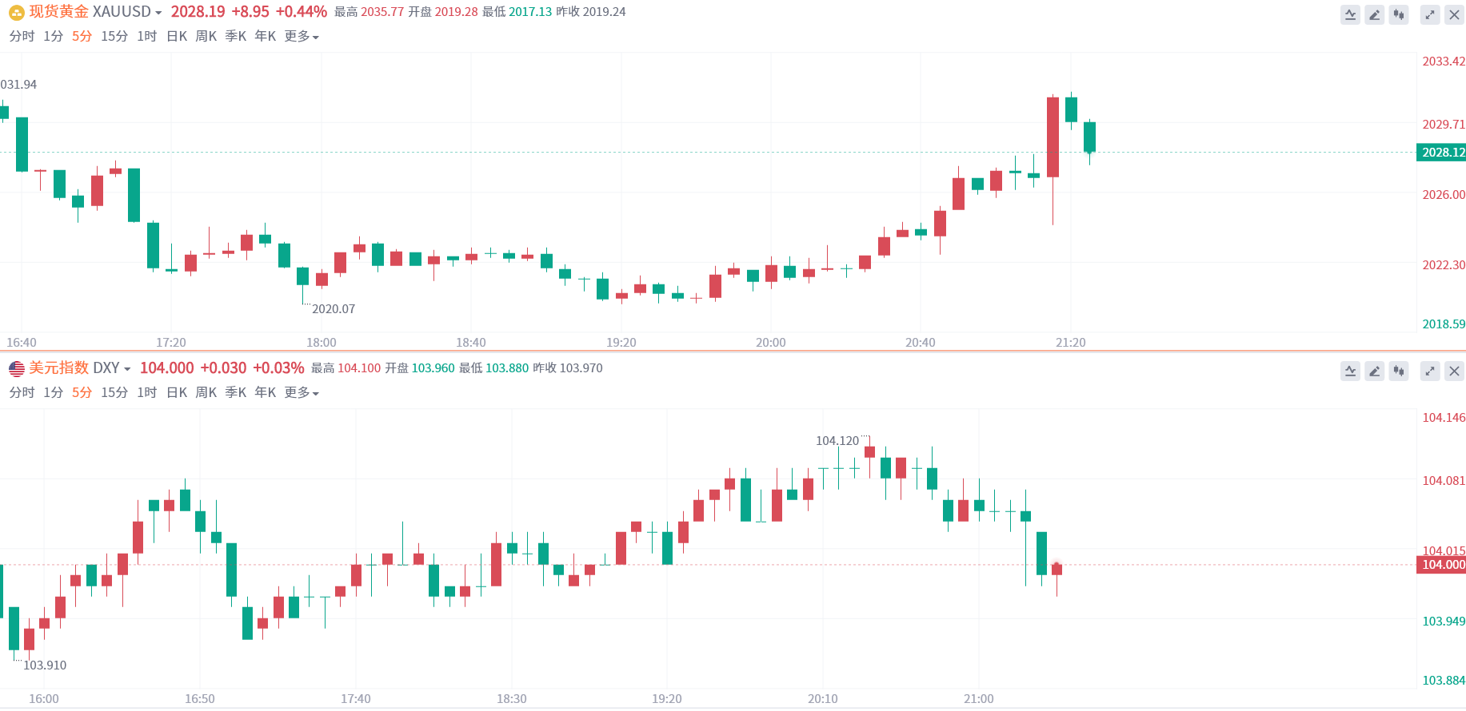The image size is (1466, 711).
Task: Select the 日K timeframe on DXY chart
Action: tap(177, 393)
